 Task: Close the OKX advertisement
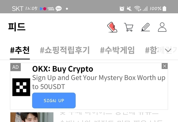coord(165,66)
